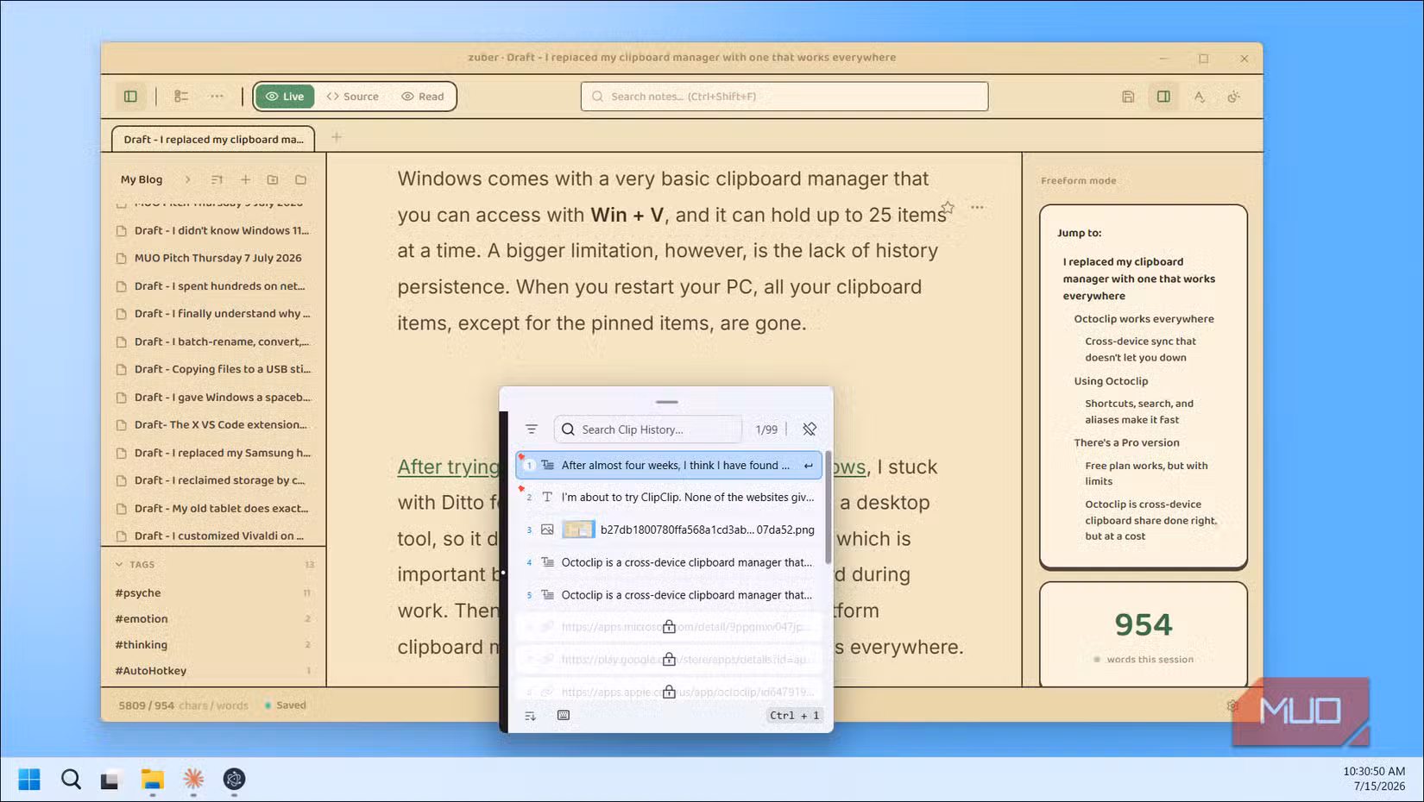Viewport: 1424px width, 802px height.
Task: Toggle the left sidebar panel icon
Action: pyautogui.click(x=130, y=97)
